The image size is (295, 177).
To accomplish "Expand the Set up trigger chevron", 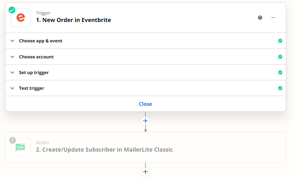I will [x=12, y=72].
